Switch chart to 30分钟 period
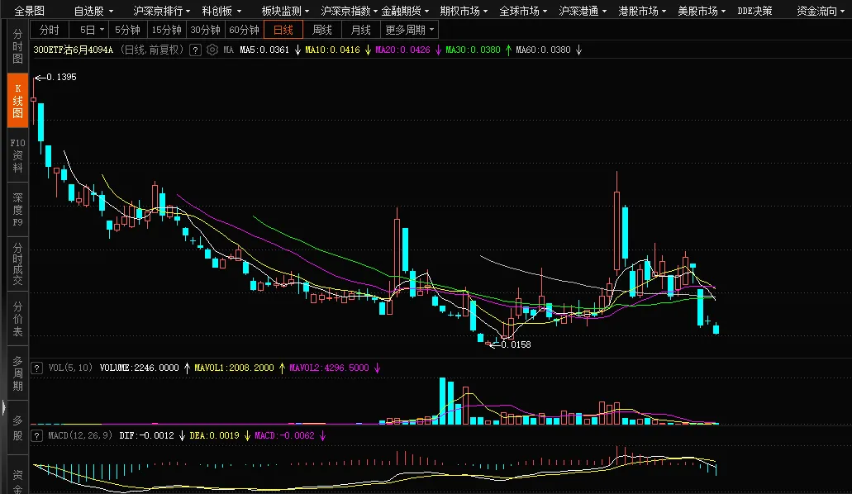 206,30
